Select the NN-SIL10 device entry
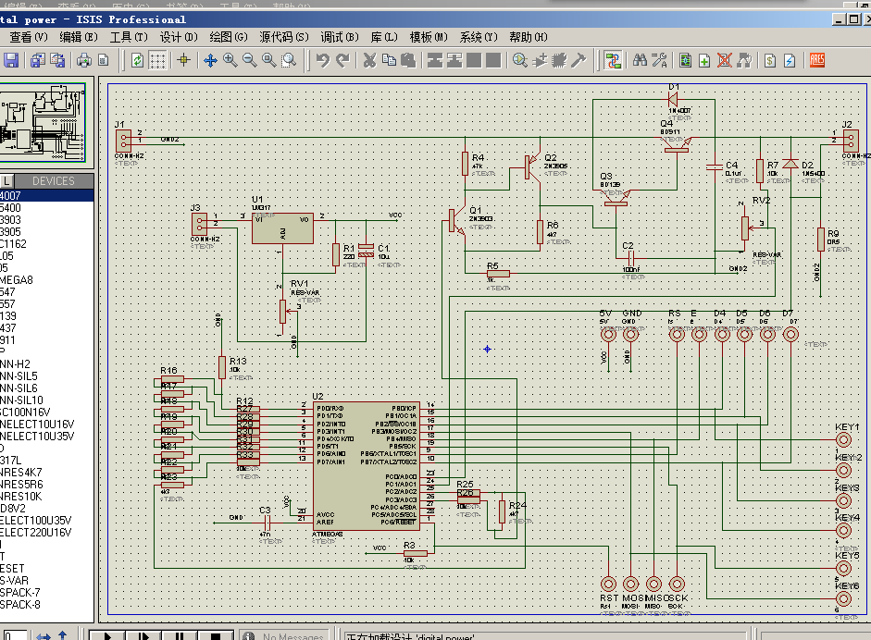This screenshot has width=871, height=640. click(46, 400)
